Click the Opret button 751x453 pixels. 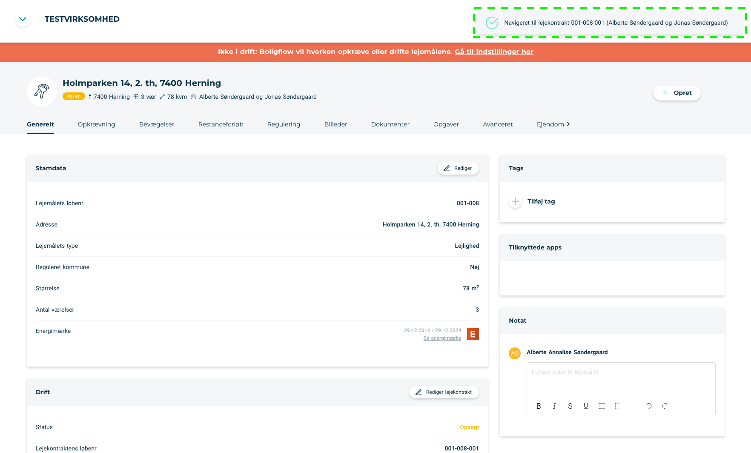[677, 93]
